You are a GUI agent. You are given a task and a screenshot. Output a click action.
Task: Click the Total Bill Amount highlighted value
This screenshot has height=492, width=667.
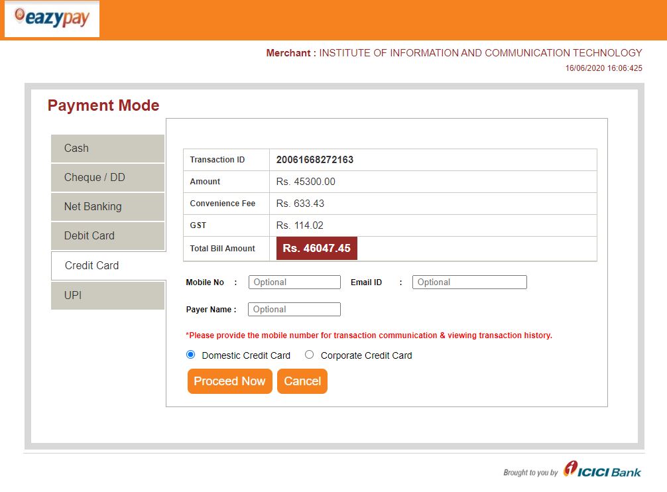[316, 248]
